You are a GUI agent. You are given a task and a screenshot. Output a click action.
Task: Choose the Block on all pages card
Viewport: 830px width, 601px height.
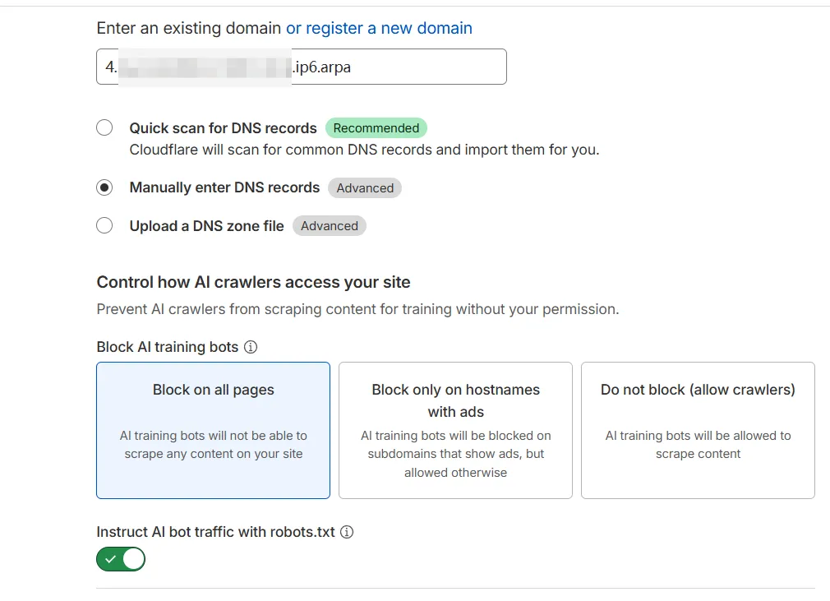(x=213, y=430)
